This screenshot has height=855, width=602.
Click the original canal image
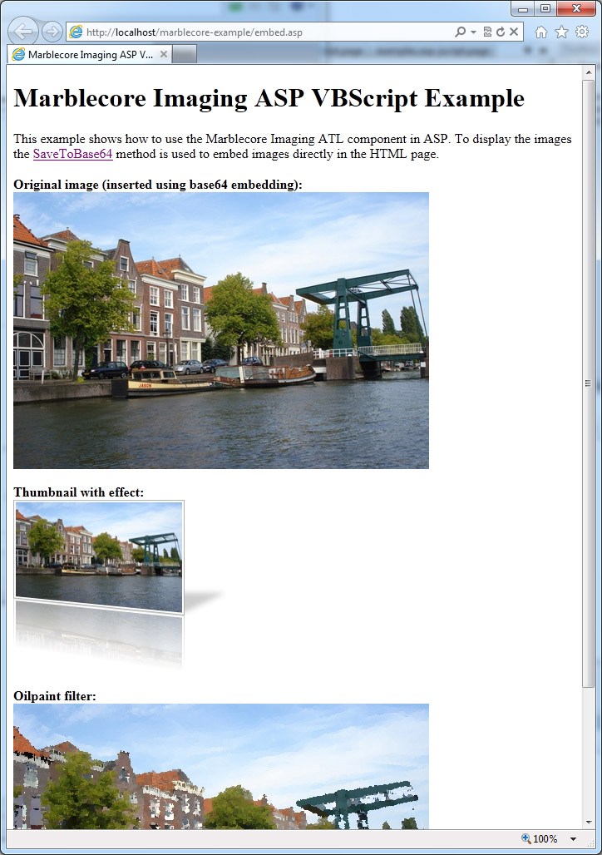point(221,330)
